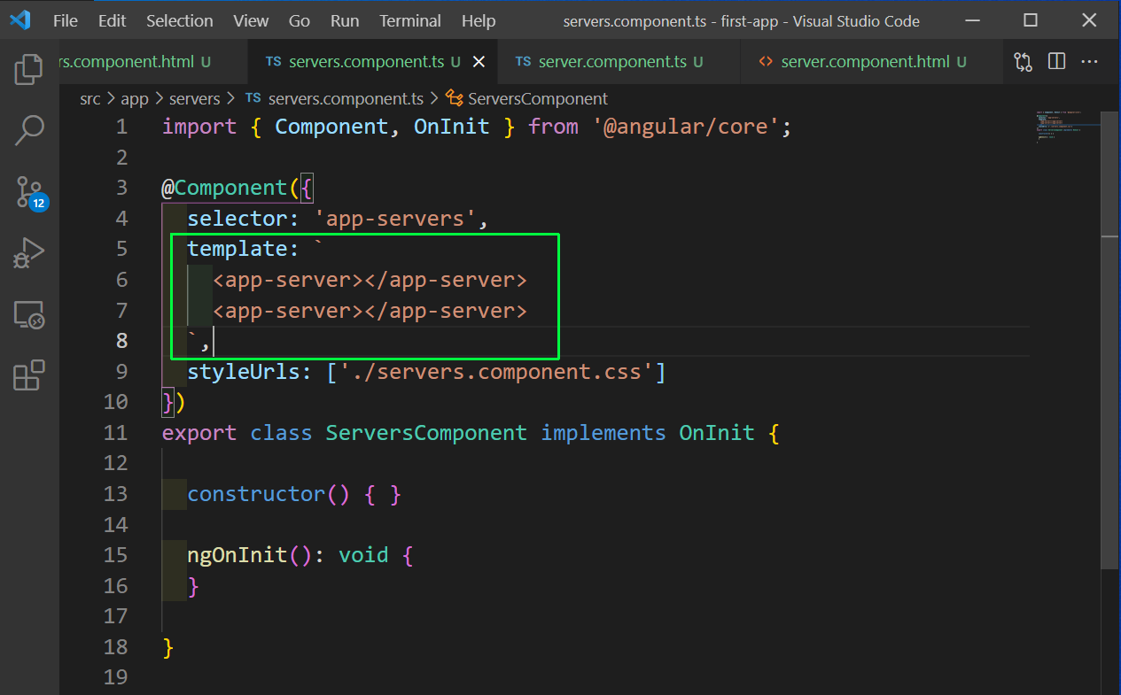This screenshot has height=695, width=1121.
Task: Click the '@angular/core' import string
Action: click(x=686, y=127)
